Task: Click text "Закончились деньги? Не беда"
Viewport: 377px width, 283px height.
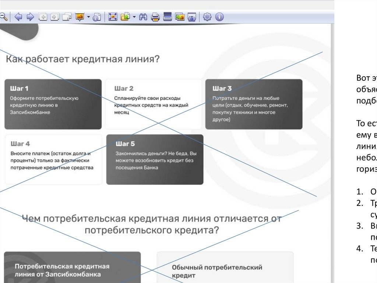Action: (x=152, y=153)
